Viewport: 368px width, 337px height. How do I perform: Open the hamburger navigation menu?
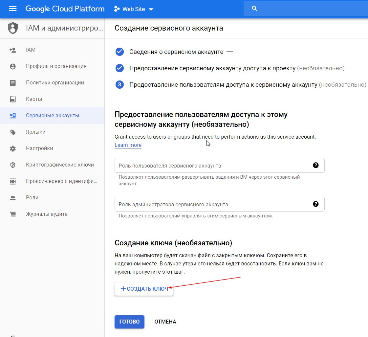(13, 9)
